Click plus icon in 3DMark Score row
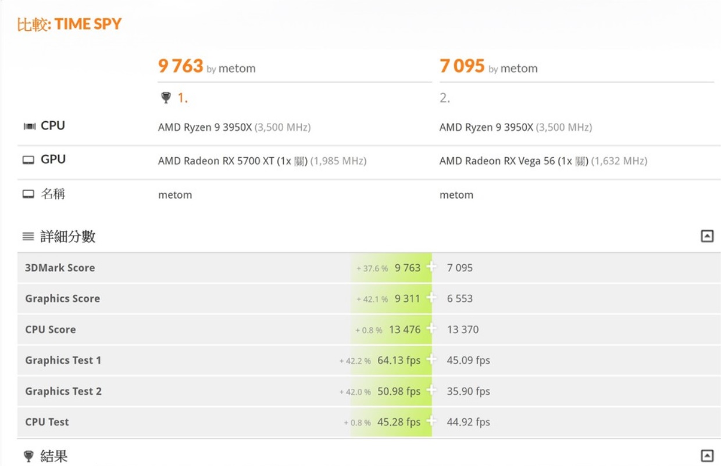The height and width of the screenshot is (466, 721). pyautogui.click(x=431, y=267)
